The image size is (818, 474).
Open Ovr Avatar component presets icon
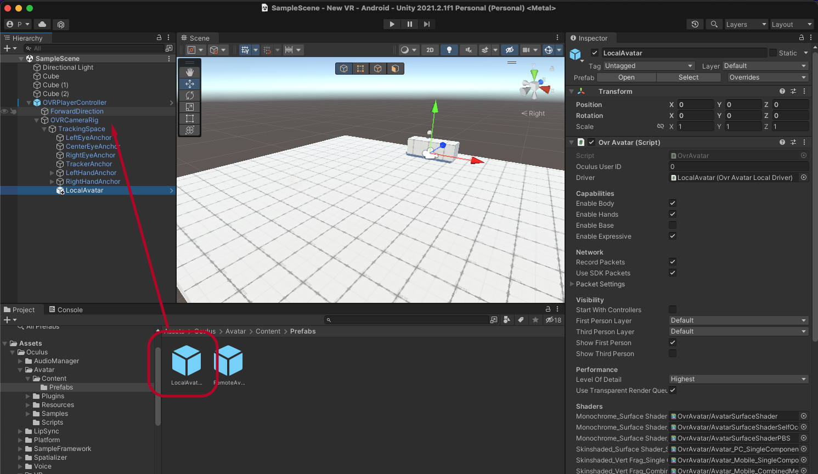pos(793,142)
